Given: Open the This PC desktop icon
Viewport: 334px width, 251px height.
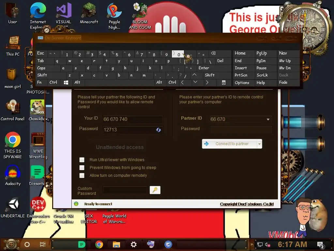Looking at the screenshot, I should (x=13, y=46).
